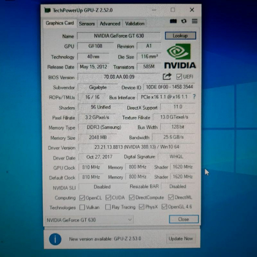Click the Technology field showing 40 nm
The width and height of the screenshot is (257, 257).
point(93,57)
